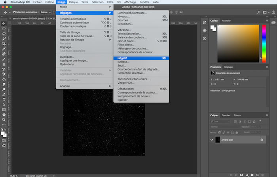
Task: Select the Move tool in the toolbox
Action: click(4, 23)
